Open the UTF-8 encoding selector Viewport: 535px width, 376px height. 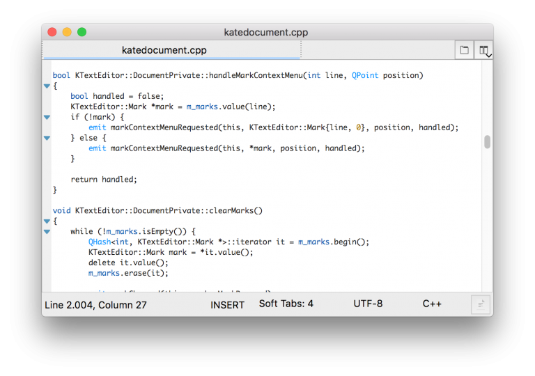coord(368,304)
